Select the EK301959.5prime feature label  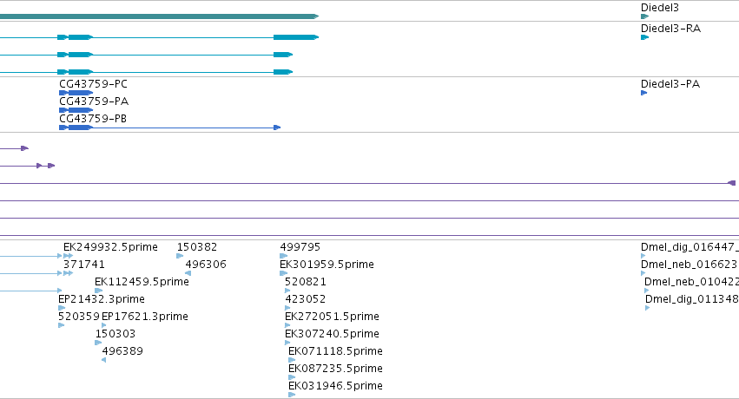point(327,265)
